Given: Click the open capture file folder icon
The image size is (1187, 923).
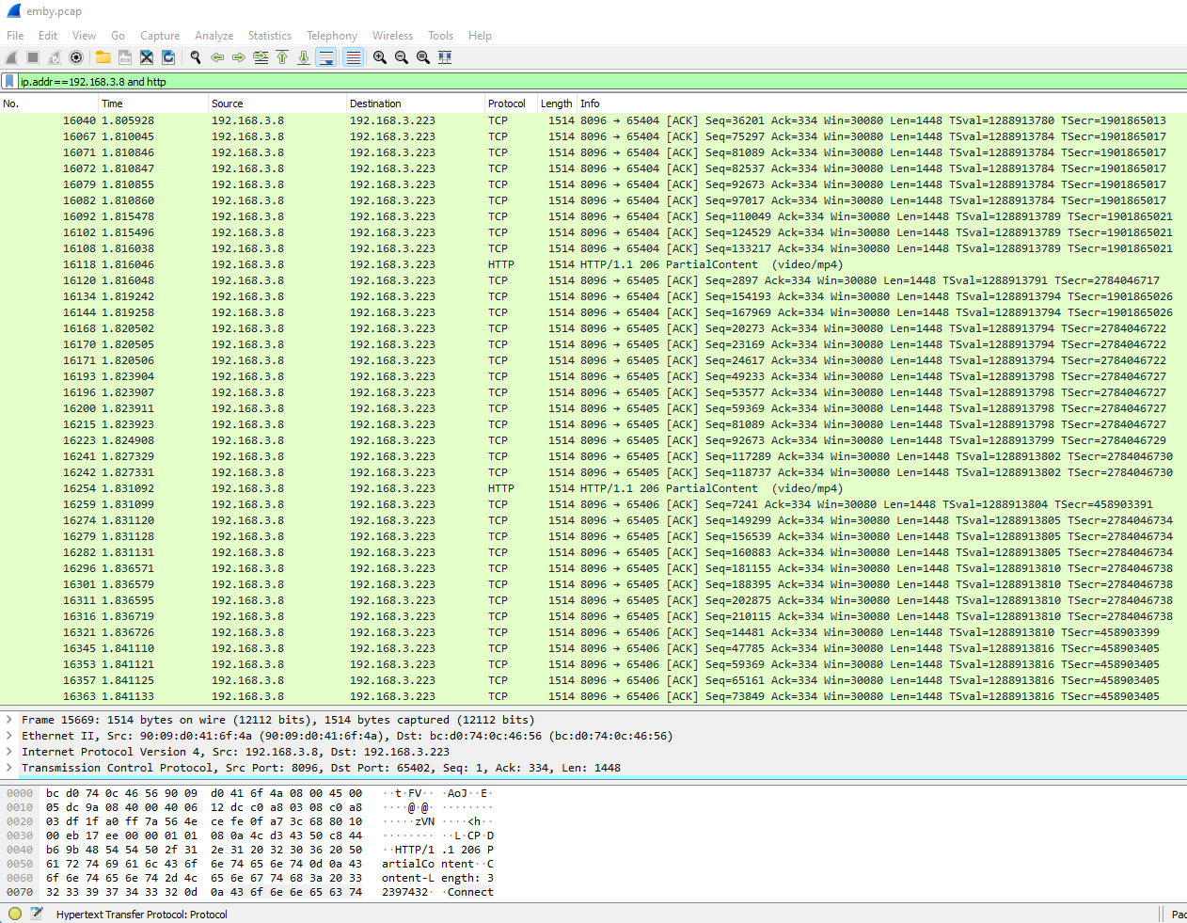Looking at the screenshot, I should (103, 57).
